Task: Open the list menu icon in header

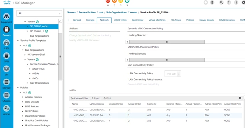Action: pyautogui.click(x=212, y=2)
